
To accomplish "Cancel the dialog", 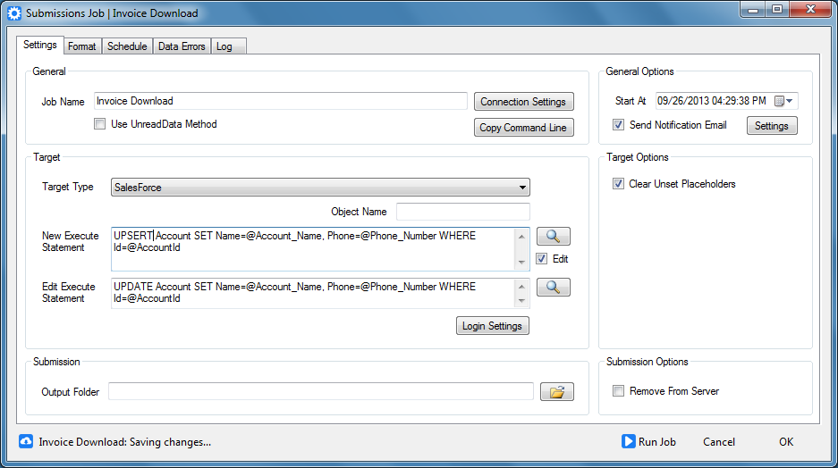I will [719, 442].
